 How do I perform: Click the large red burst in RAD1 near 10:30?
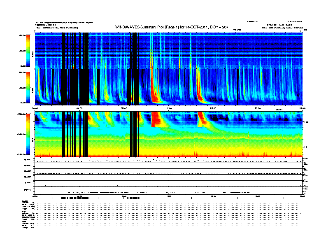click(x=154, y=89)
